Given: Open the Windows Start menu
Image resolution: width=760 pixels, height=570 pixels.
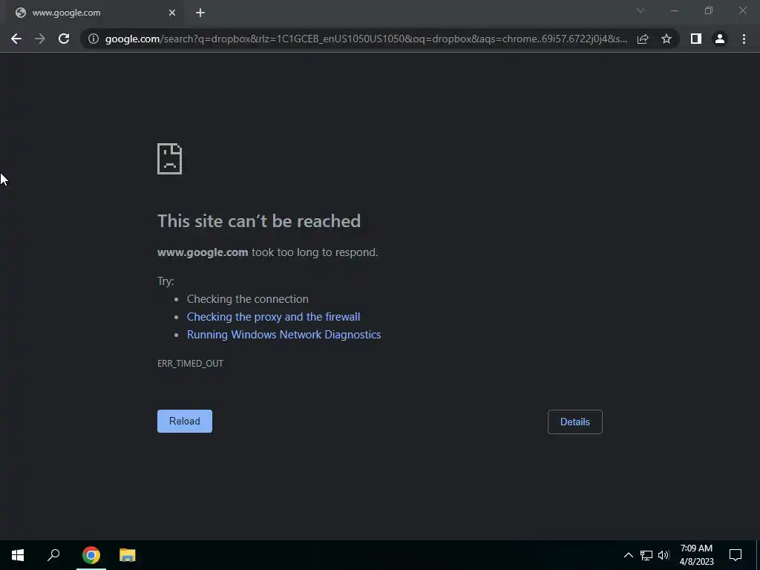Looking at the screenshot, I should tap(18, 555).
